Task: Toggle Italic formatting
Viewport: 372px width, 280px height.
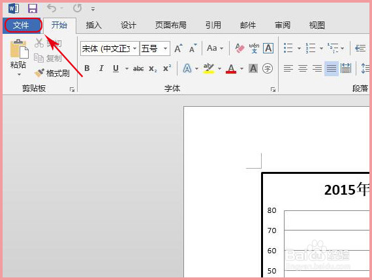Action: point(101,68)
